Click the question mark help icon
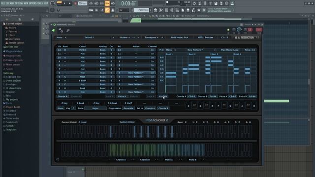The image size is (315, 177). (x=210, y=3)
